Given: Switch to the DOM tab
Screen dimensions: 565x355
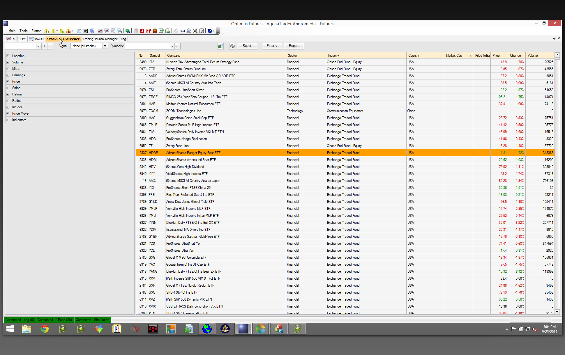Looking at the screenshot, I should pos(22,39).
